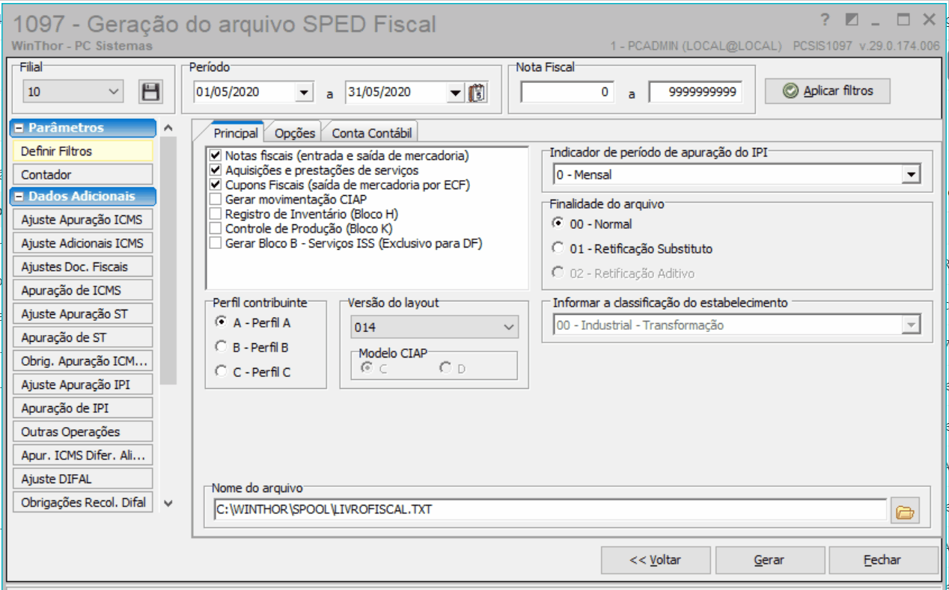Click the sidebar scroll down arrow
The width and height of the screenshot is (949, 590).
[x=168, y=503]
